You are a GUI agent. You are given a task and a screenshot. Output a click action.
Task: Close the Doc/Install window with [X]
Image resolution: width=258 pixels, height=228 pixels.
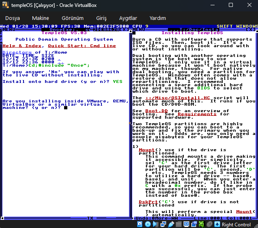pos(251,30)
